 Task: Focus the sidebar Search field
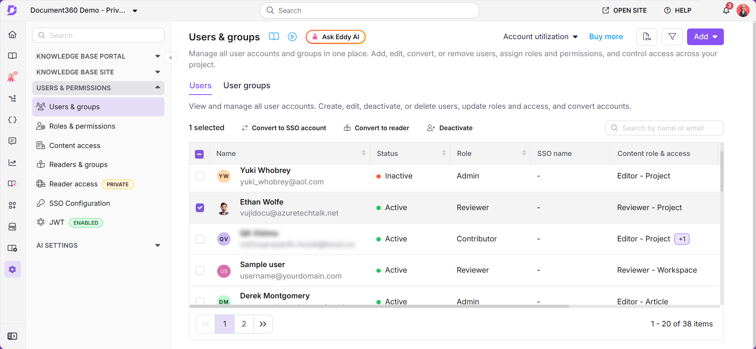pos(98,35)
